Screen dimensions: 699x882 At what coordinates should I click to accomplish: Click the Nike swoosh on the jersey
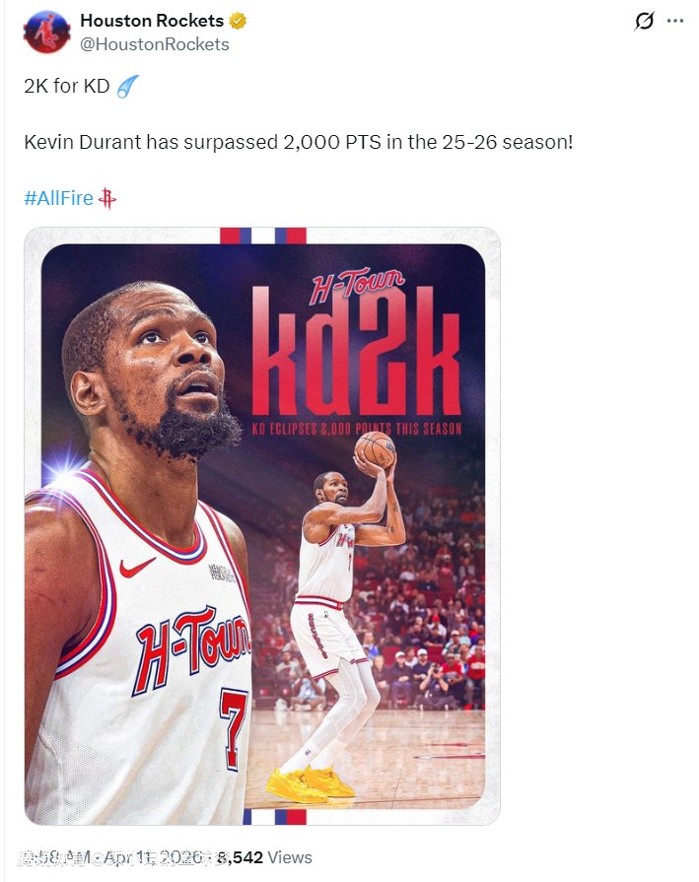click(137, 567)
